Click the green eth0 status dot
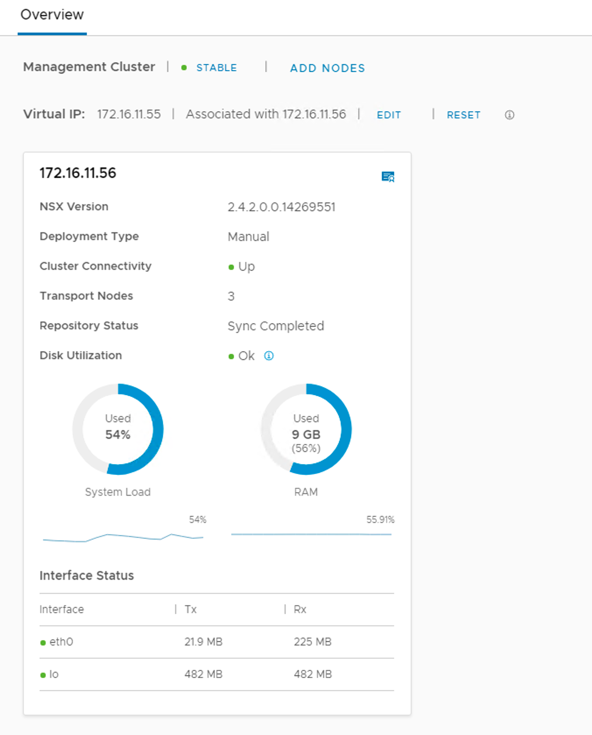The width and height of the screenshot is (592, 735). 43,643
